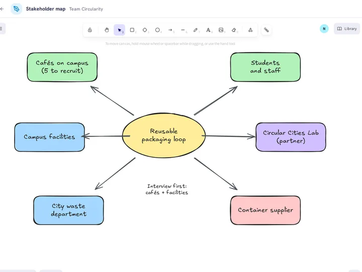Screen dimensions: 362x272
Task: Select the Hand panning tool
Action: click(x=107, y=30)
